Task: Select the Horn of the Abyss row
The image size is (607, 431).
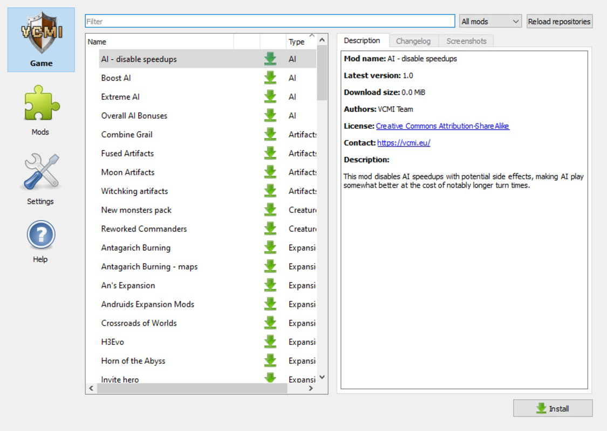Action: (x=208, y=360)
